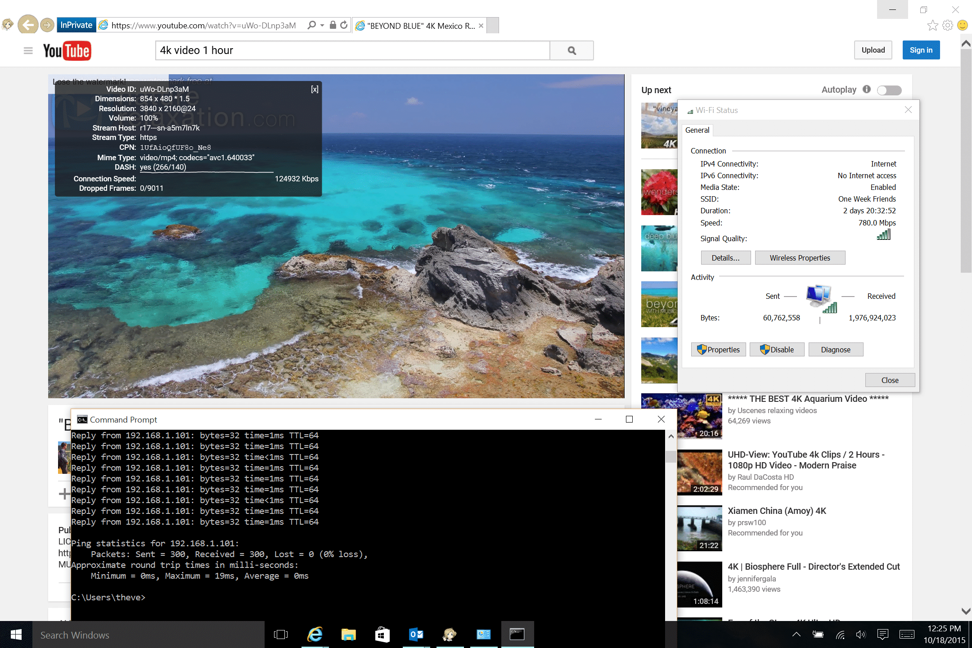Open THE BEST 4K Aquarium Video link

coord(808,399)
